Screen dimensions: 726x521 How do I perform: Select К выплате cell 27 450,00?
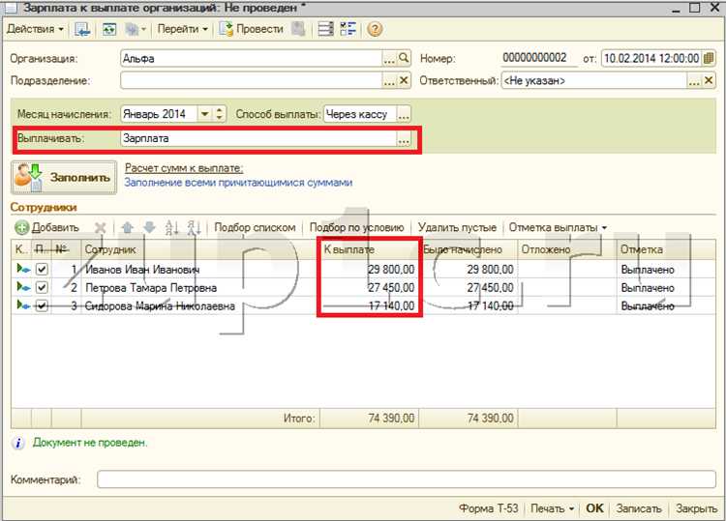click(x=370, y=287)
